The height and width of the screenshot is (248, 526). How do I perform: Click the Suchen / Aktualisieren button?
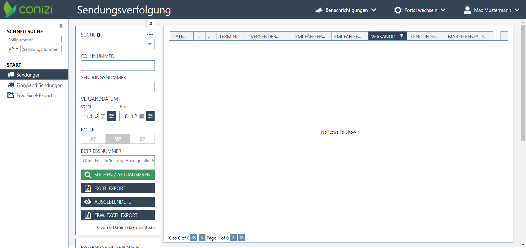click(118, 175)
